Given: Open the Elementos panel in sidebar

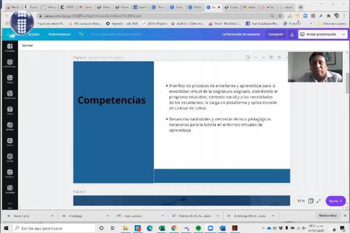Looking at the screenshot, I should coord(10,95).
